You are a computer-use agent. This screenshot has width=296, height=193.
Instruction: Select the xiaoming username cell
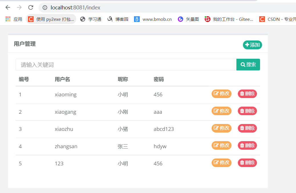coord(66,95)
